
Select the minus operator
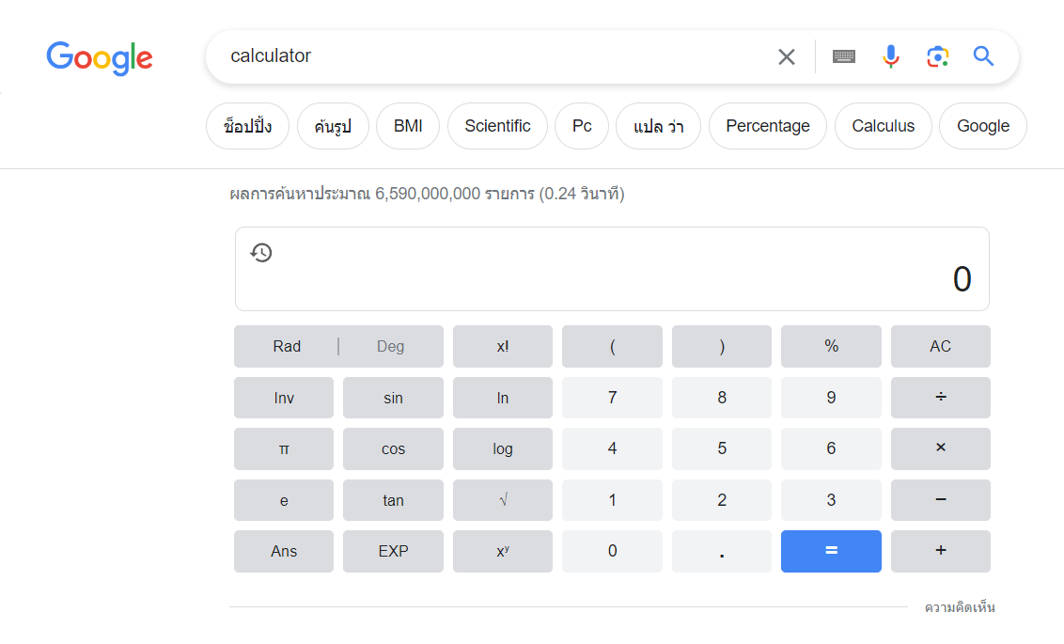[x=941, y=500]
